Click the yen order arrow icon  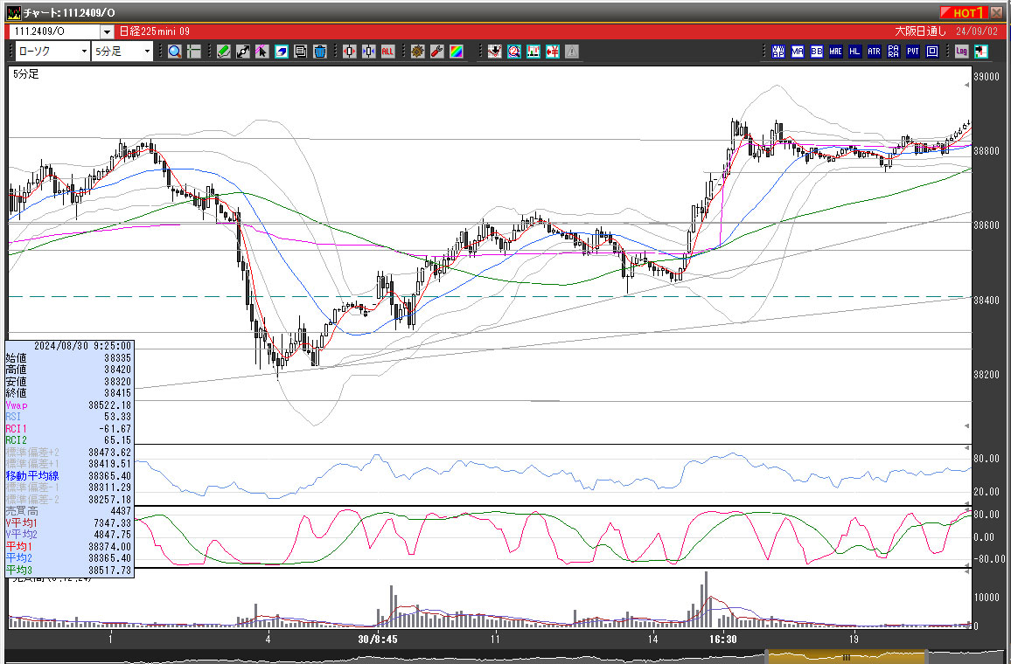point(553,52)
